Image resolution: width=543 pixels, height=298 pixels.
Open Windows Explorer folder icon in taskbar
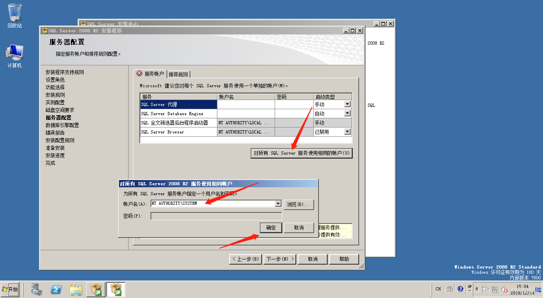(x=76, y=290)
